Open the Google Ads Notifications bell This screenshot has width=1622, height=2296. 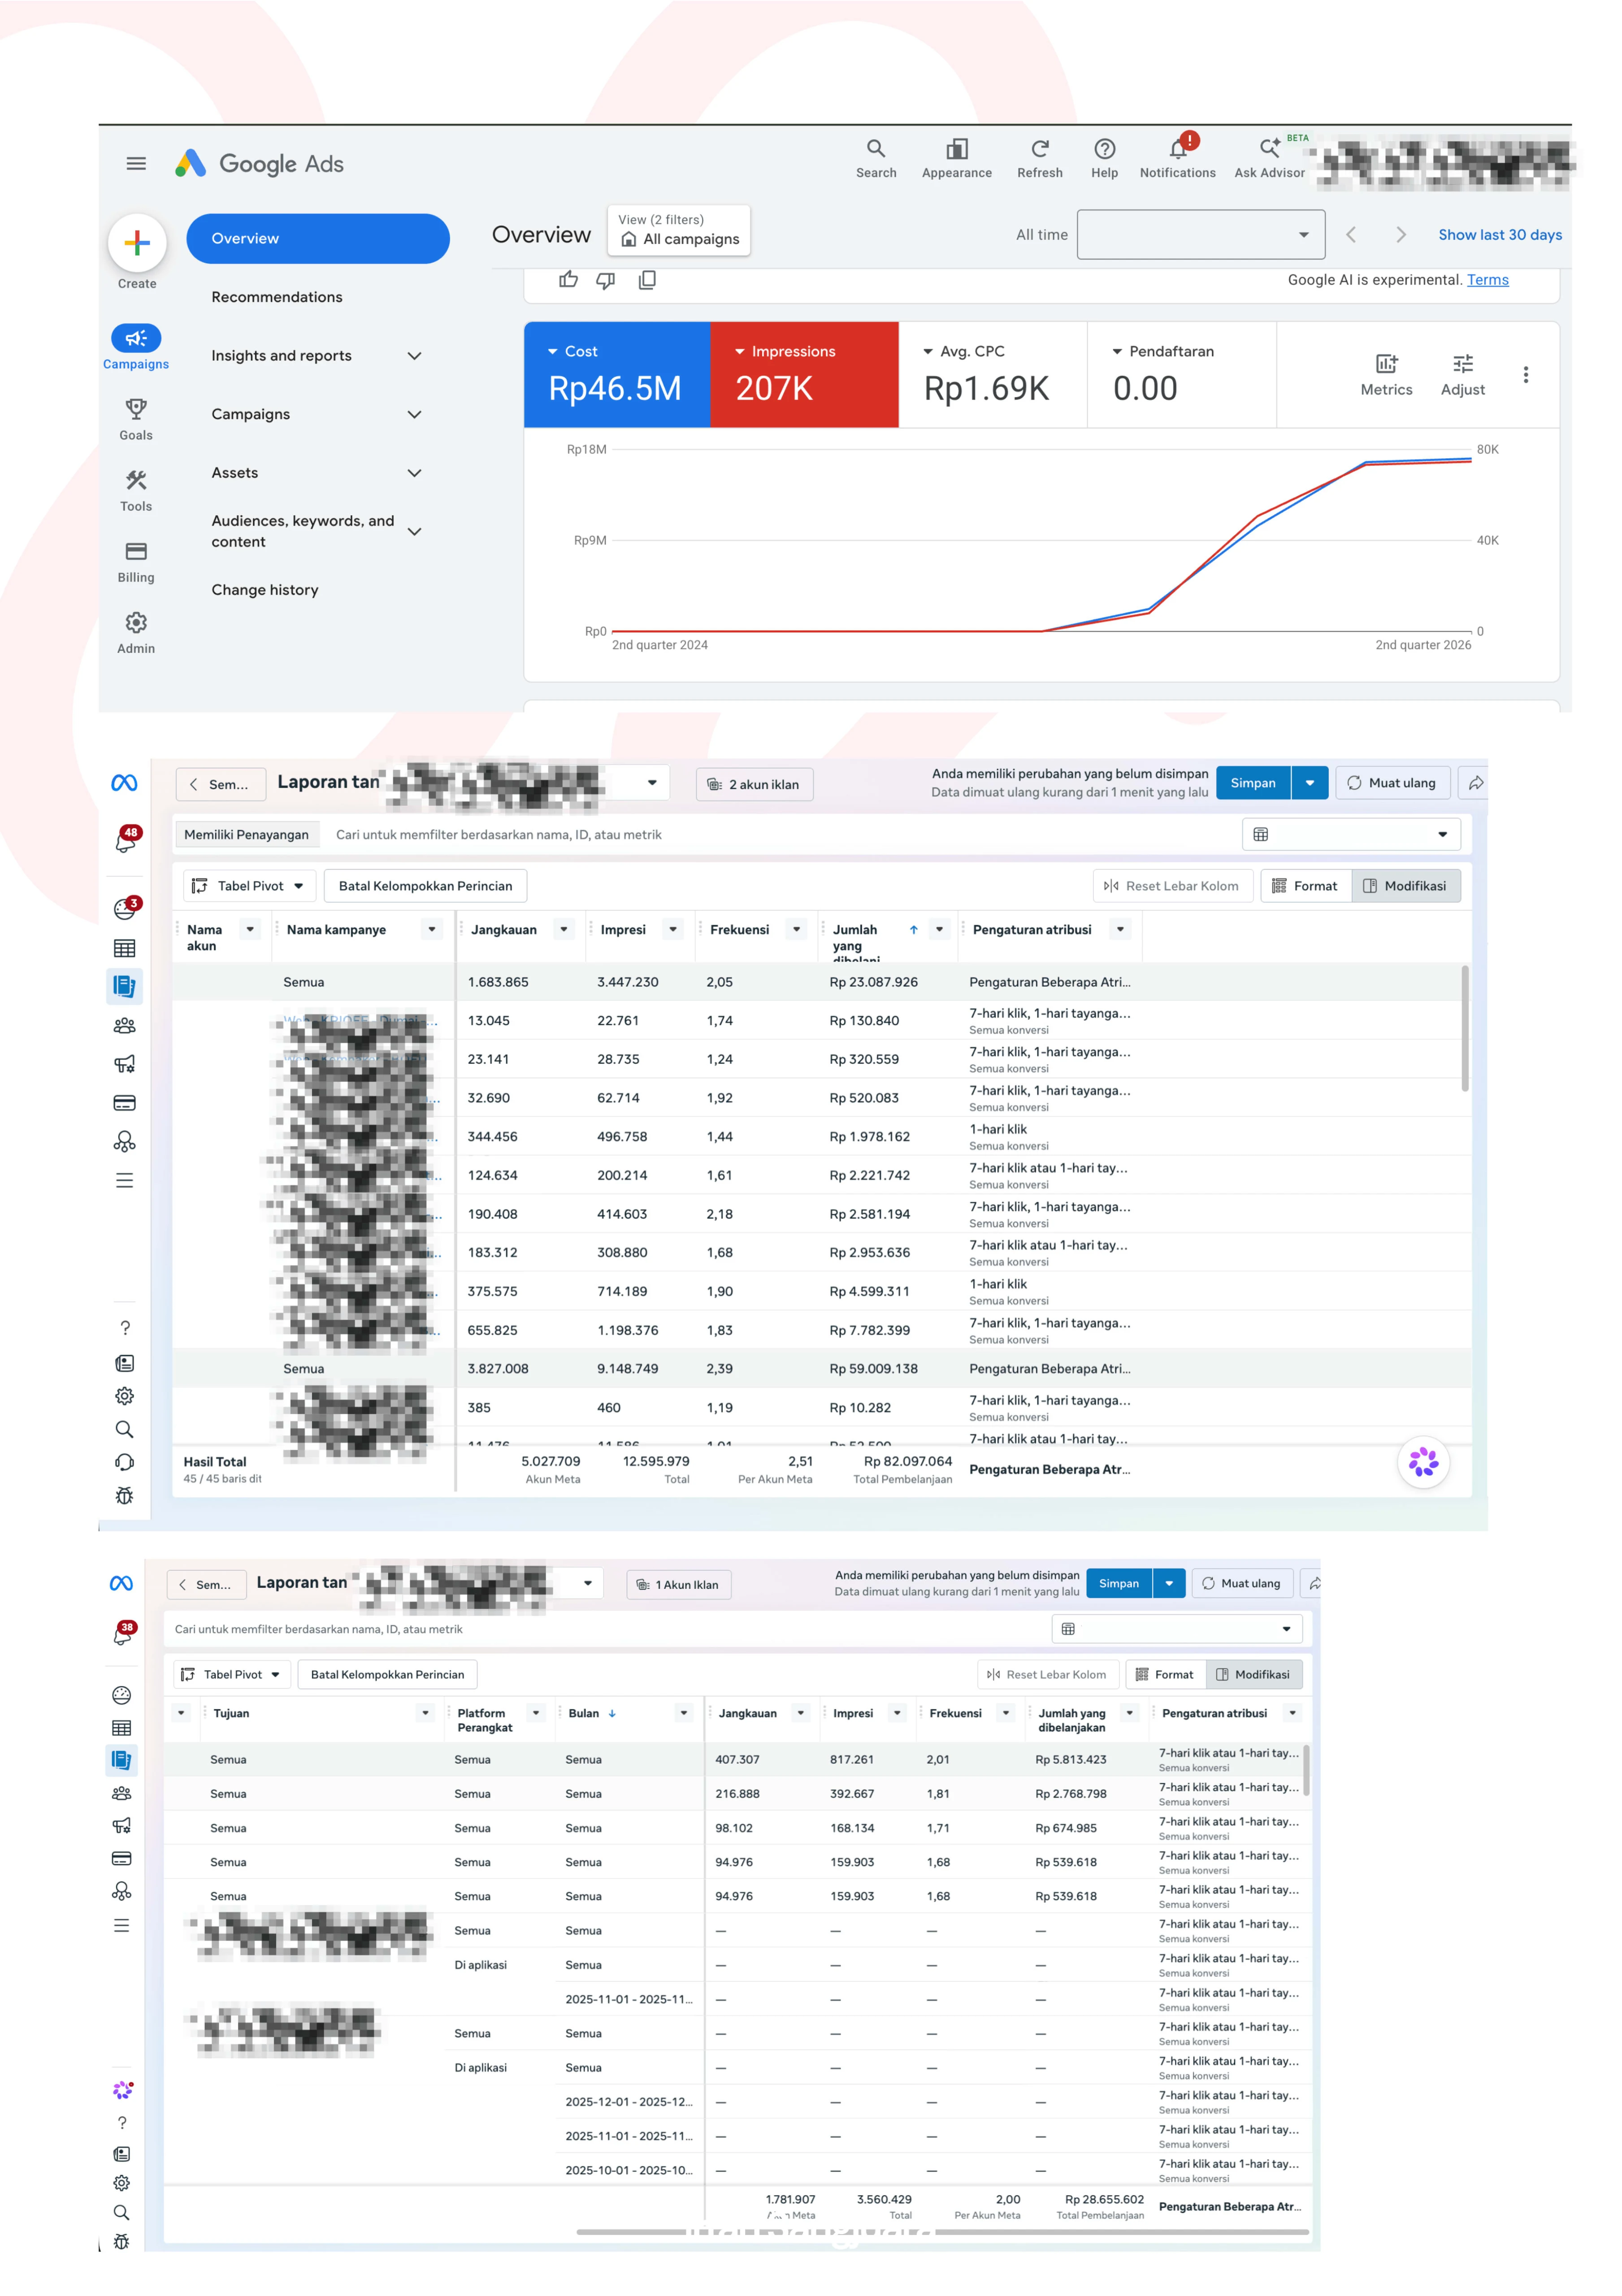(x=1178, y=158)
